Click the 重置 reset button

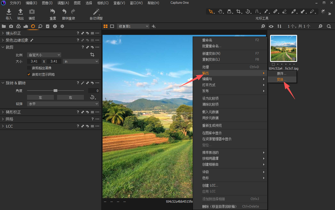(x=53, y=14)
